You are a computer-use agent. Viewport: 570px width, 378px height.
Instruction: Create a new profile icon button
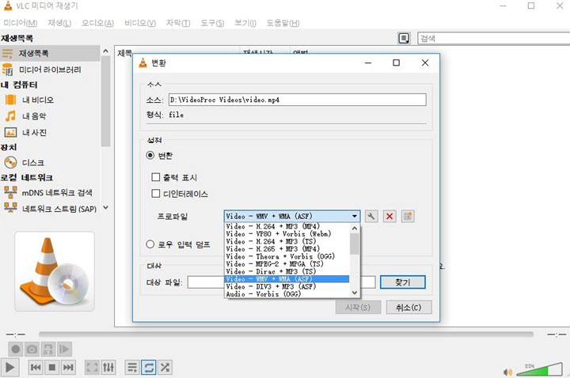[408, 217]
